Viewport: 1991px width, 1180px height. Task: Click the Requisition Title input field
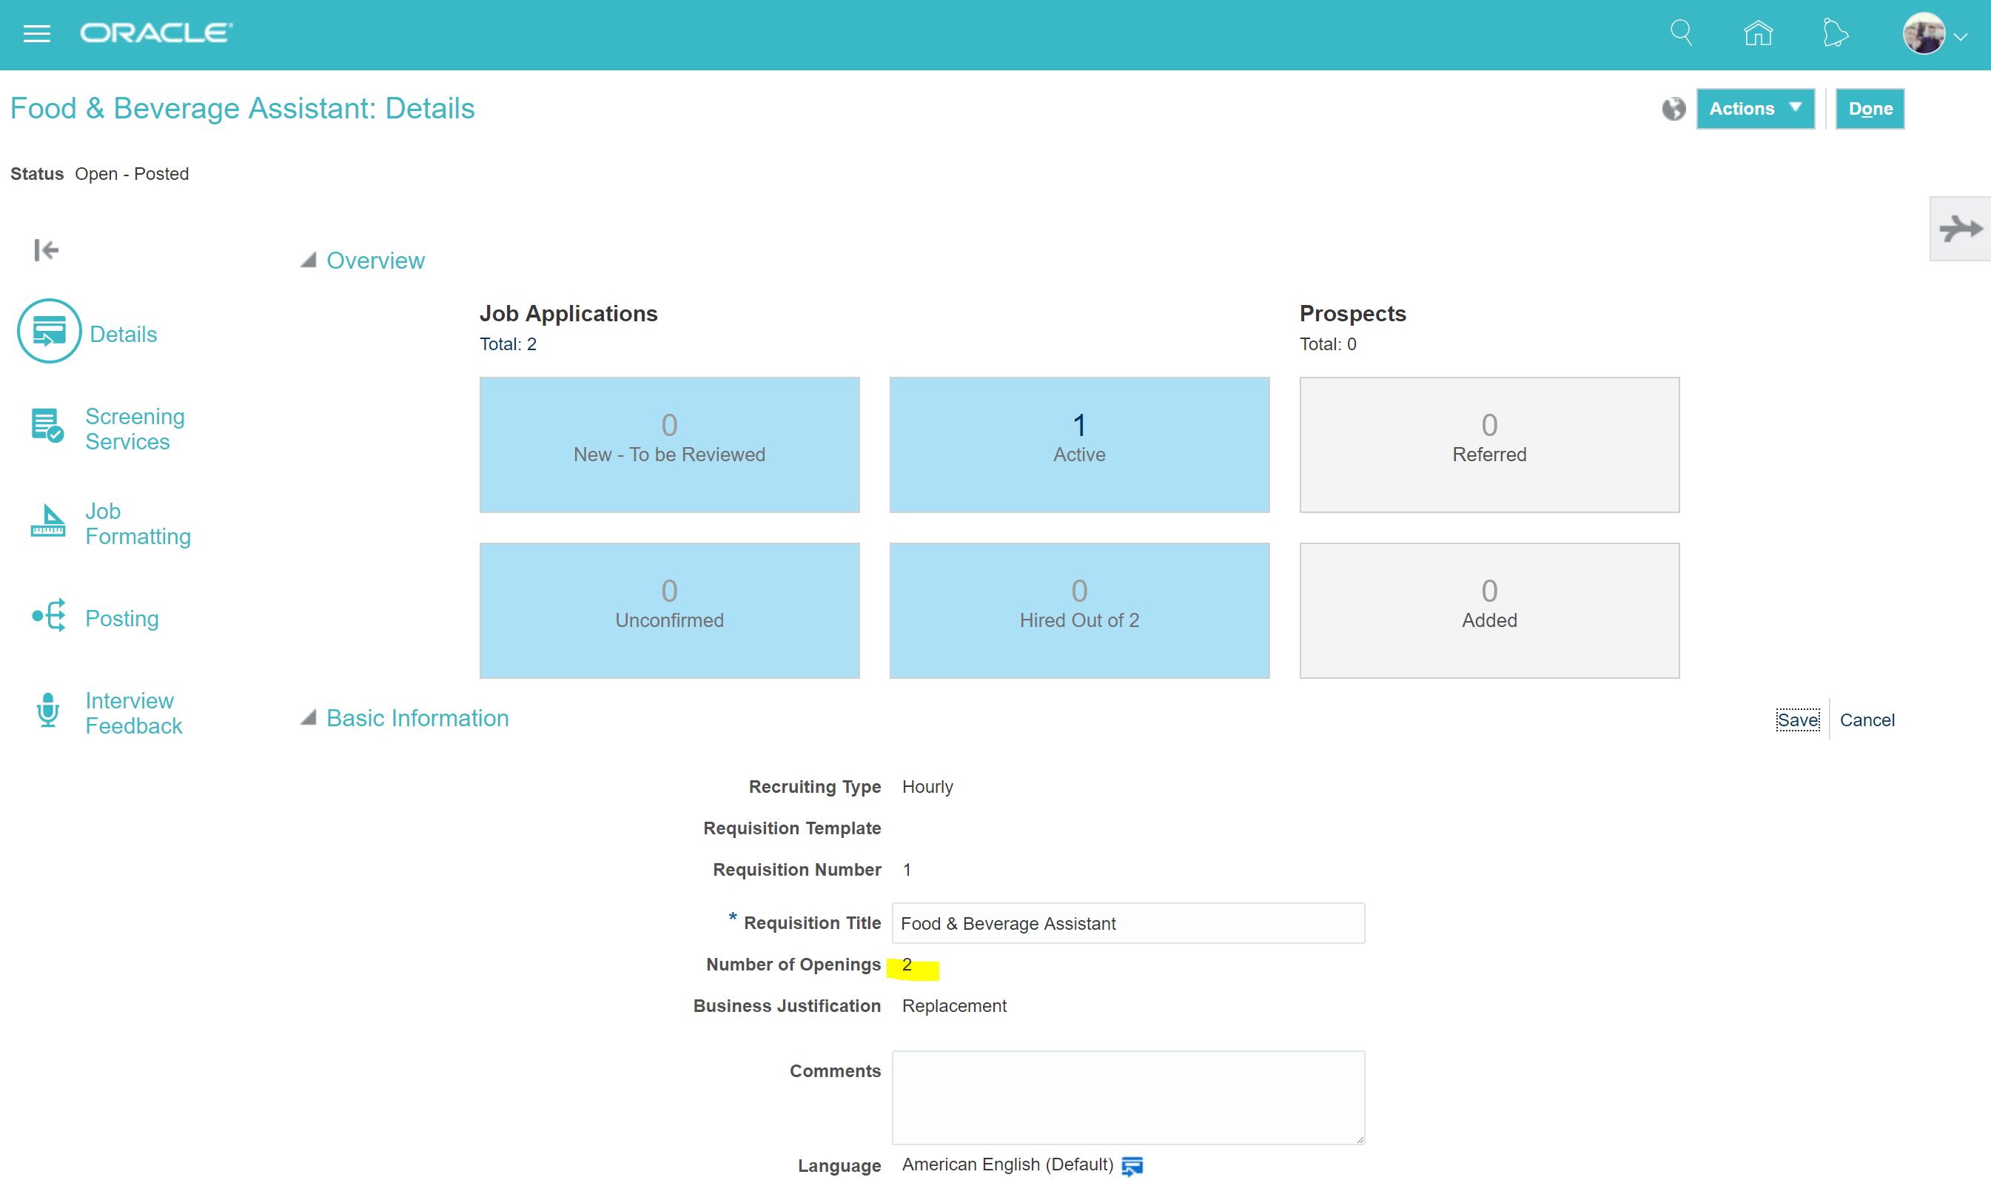click(1128, 923)
